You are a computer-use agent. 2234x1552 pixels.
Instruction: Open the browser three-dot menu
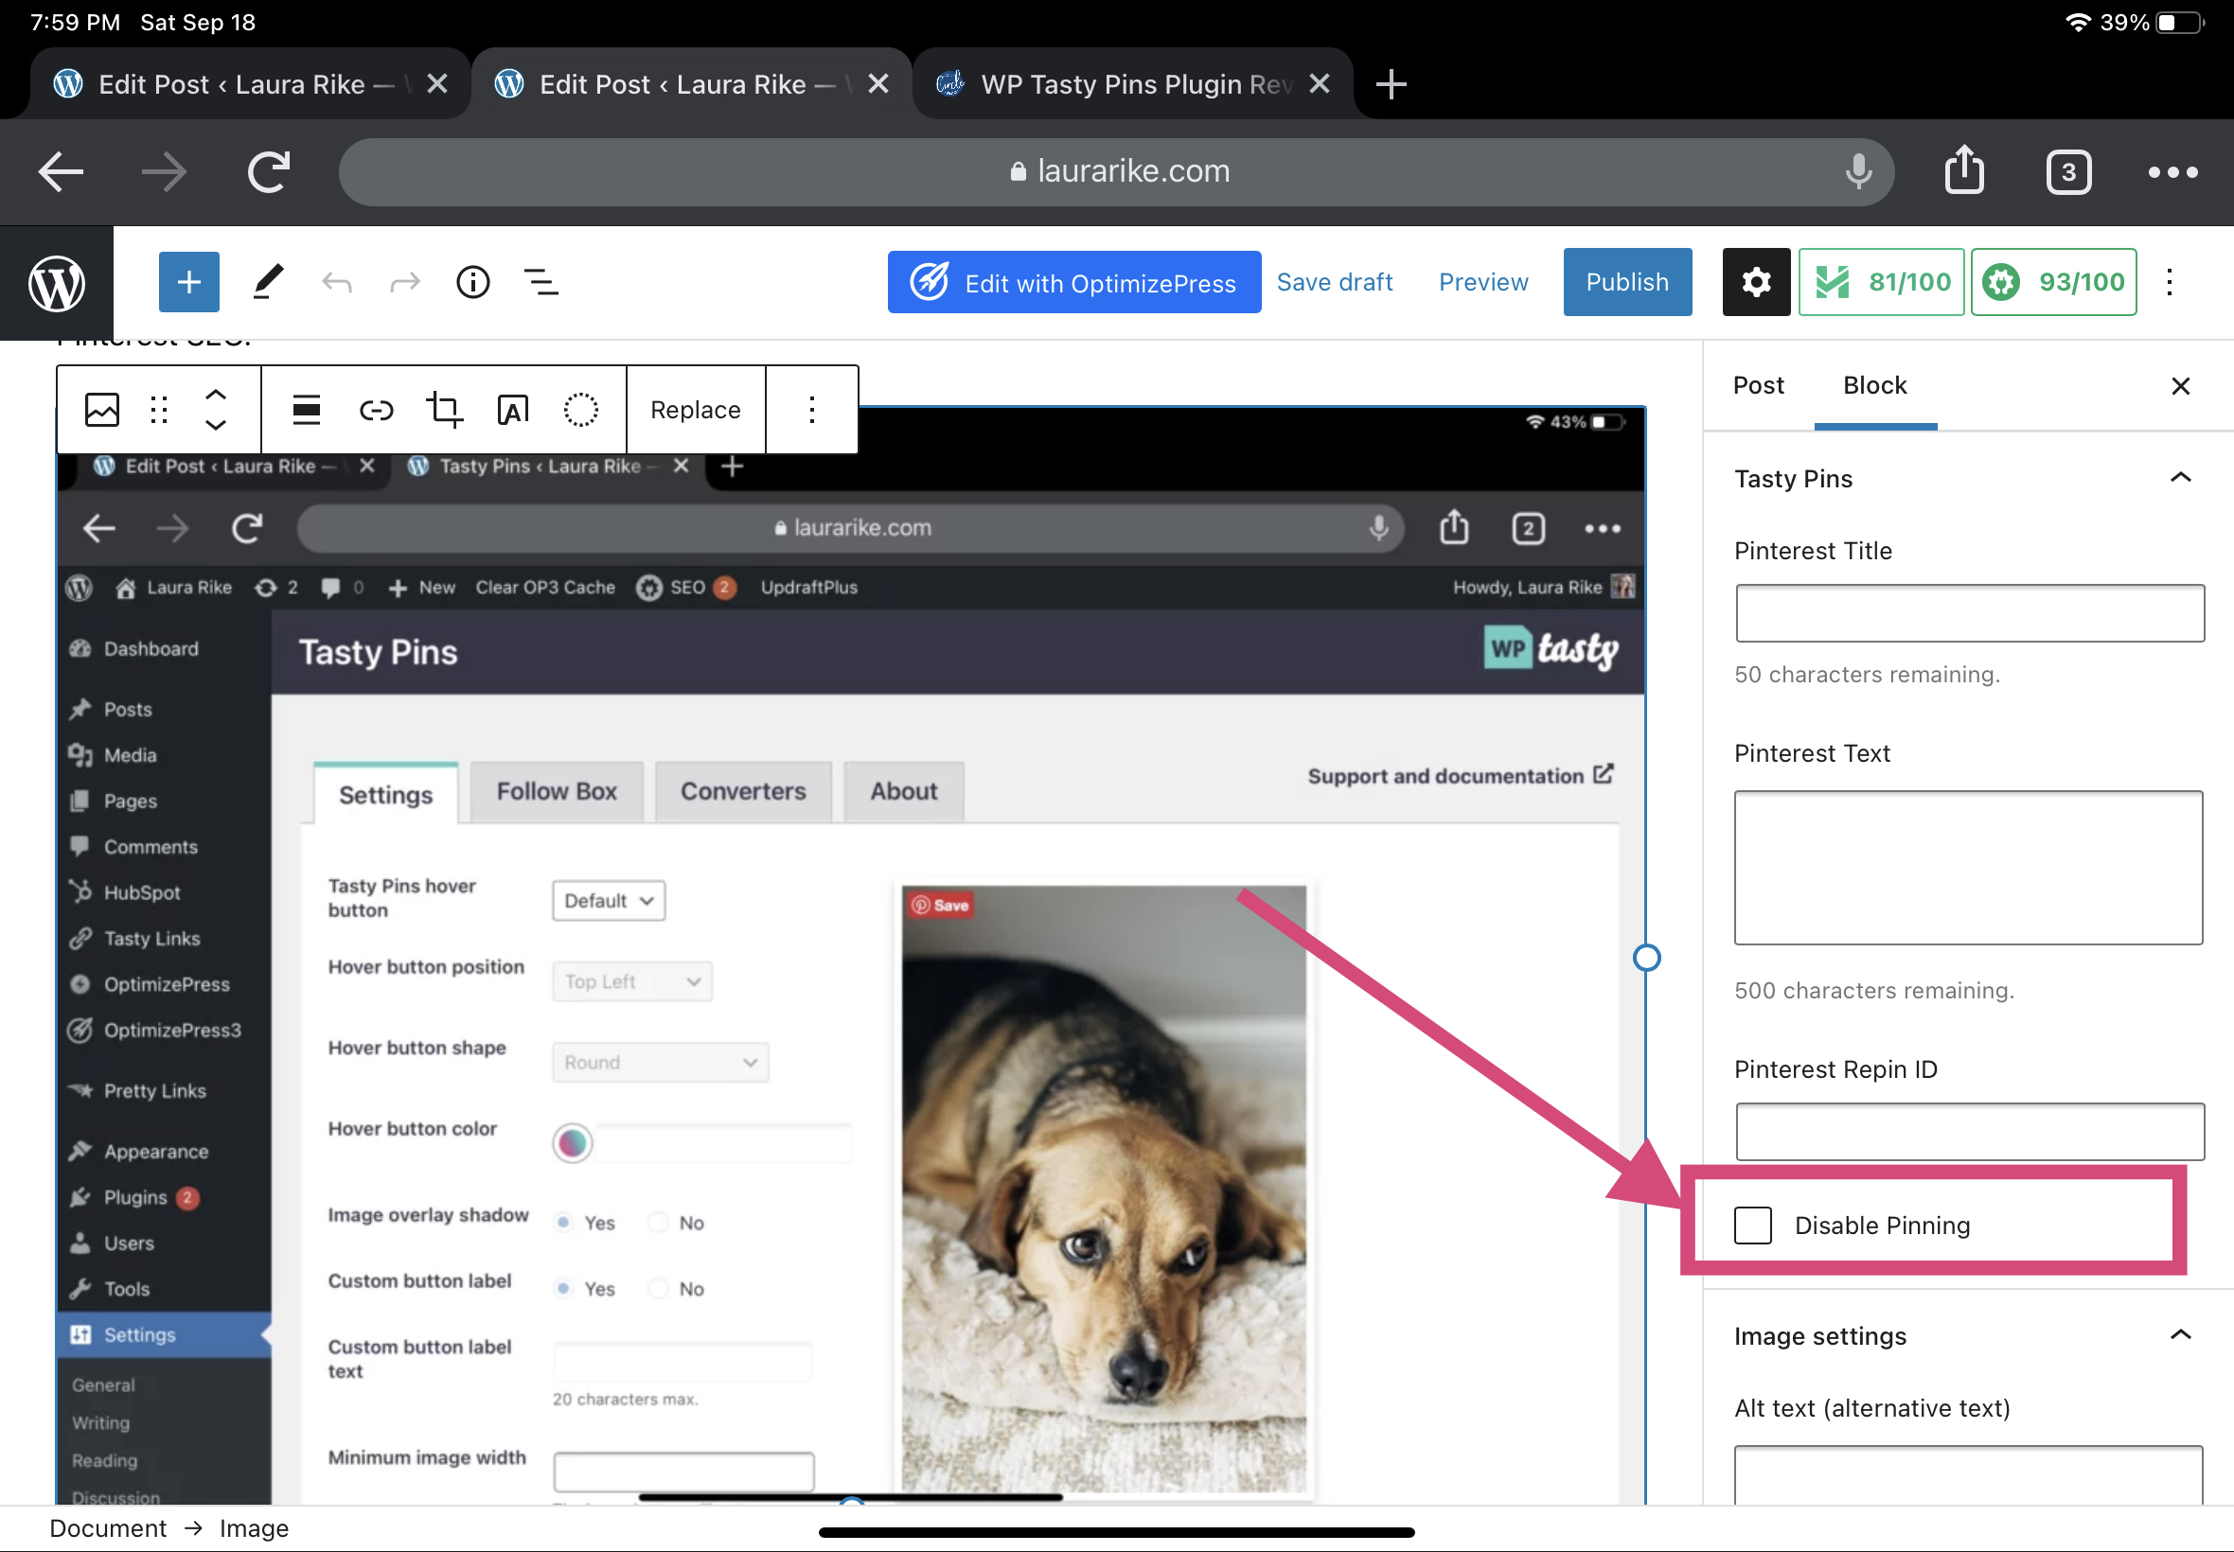click(x=2172, y=172)
